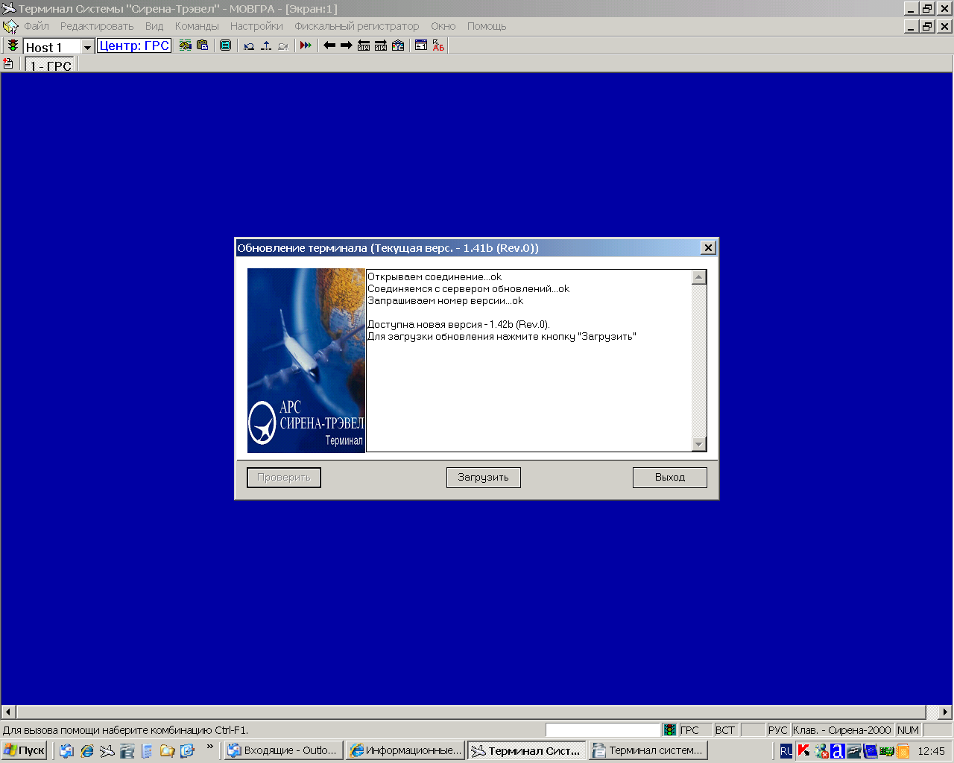
Task: Click the upward arrow toolbar icon
Action: coord(266,46)
